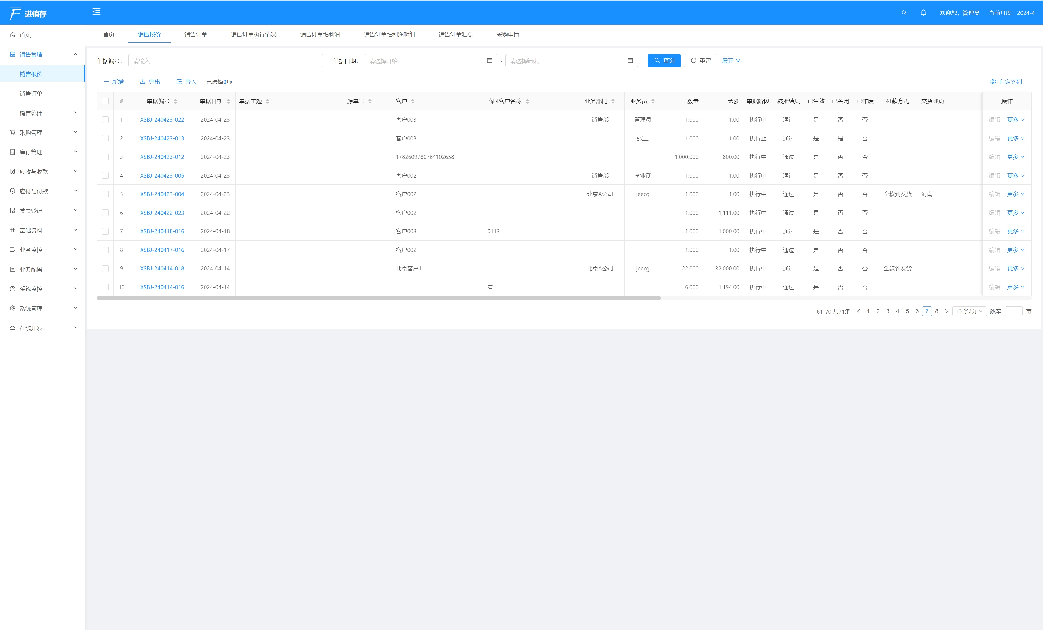Image resolution: width=1043 pixels, height=630 pixels.
Task: Click the 基础资料 table icon
Action: point(13,230)
